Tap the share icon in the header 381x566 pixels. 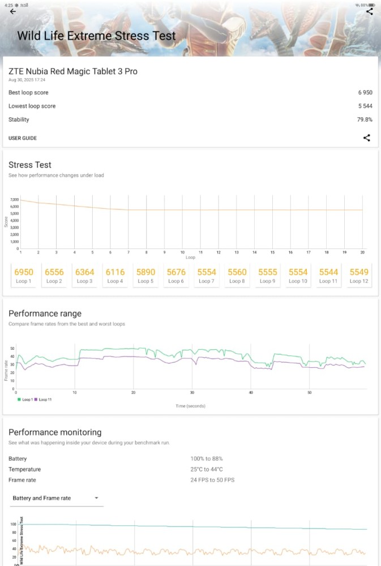pos(370,11)
